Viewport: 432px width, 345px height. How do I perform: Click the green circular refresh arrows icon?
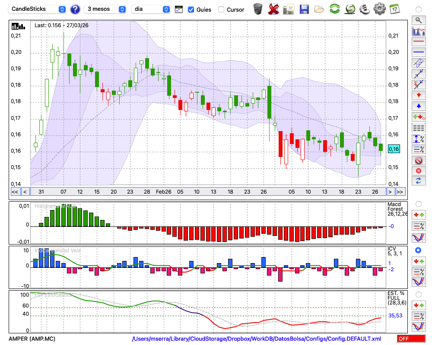click(x=334, y=9)
